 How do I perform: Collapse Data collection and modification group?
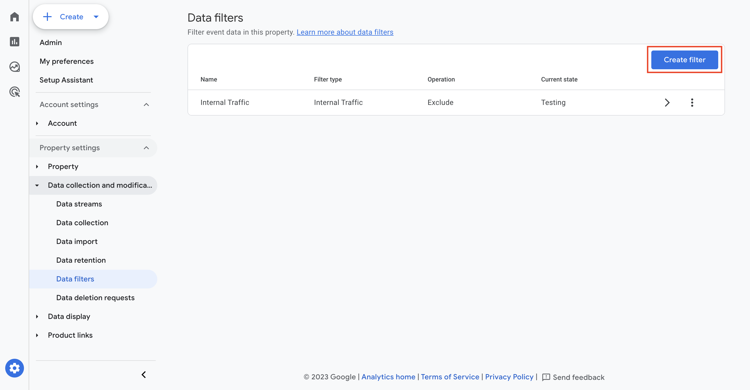pos(37,185)
